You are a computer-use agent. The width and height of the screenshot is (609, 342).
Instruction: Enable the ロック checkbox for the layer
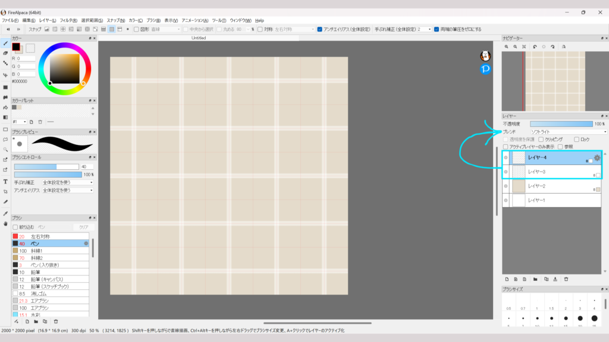pos(576,139)
